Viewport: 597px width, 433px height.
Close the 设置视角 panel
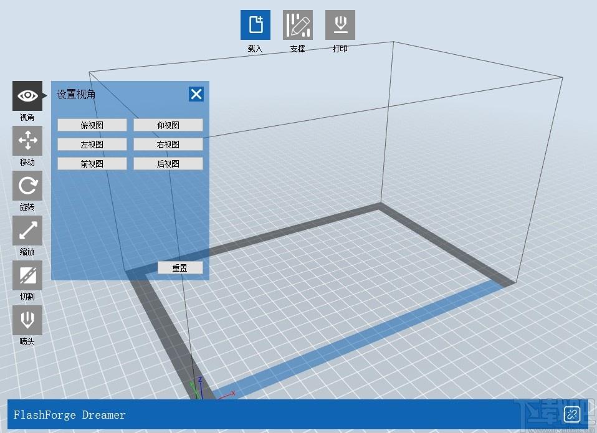pos(196,94)
